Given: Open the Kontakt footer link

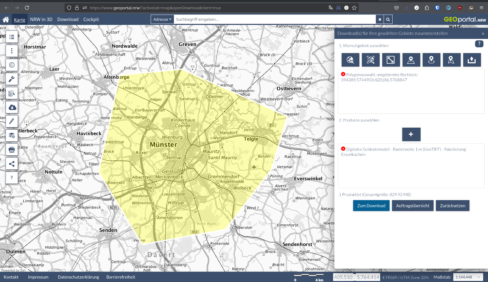Looking at the screenshot, I should point(11,277).
